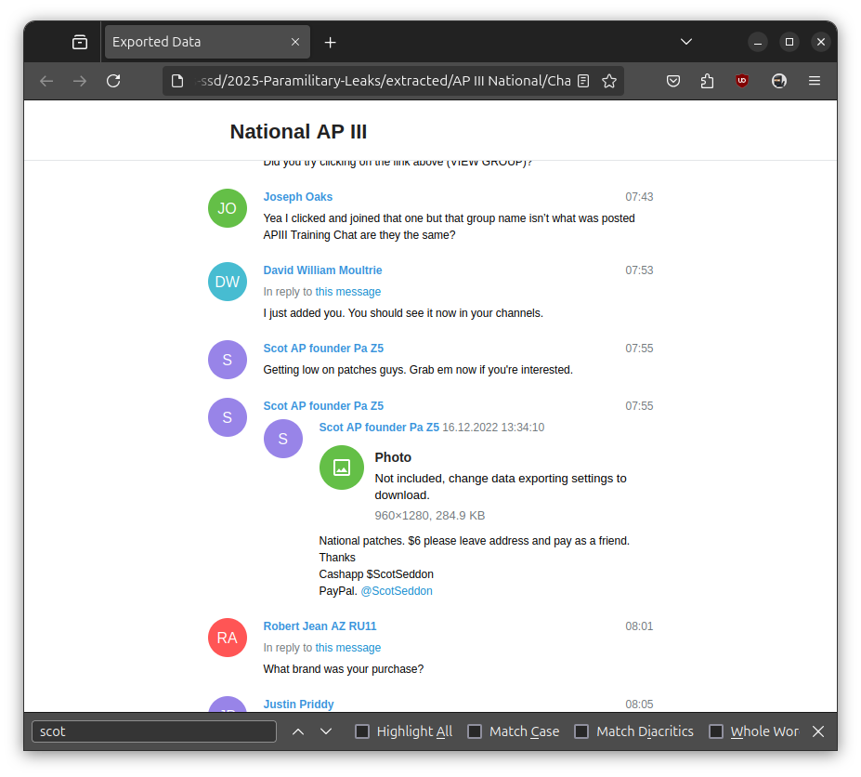This screenshot has height=777, width=861.
Task: Click Scot AP founder name above patches message
Action: [323, 349]
